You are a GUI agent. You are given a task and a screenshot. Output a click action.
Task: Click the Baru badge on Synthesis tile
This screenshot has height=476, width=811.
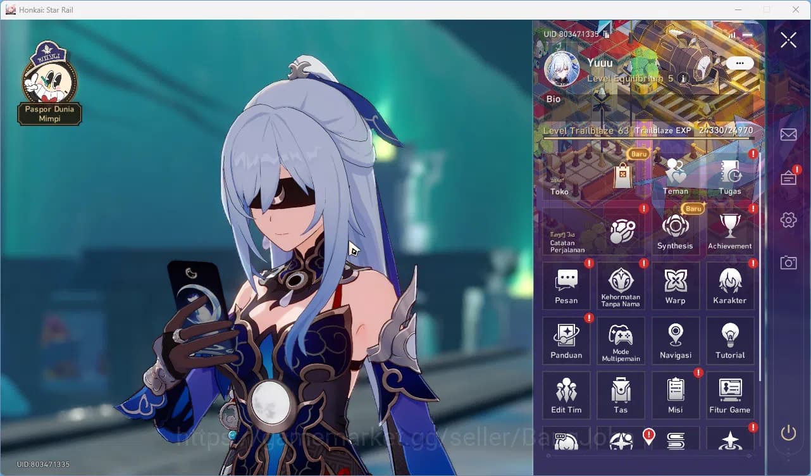(x=693, y=208)
